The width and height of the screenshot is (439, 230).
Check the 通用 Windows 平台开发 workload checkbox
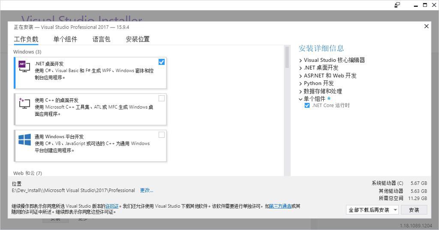[162, 135]
